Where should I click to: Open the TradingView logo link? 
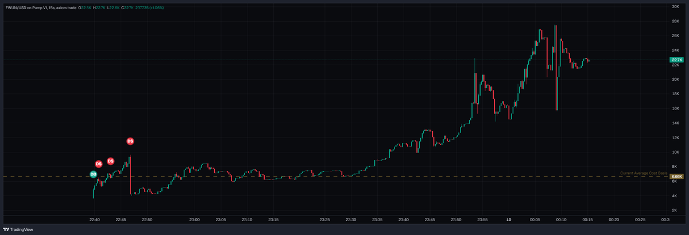18,229
